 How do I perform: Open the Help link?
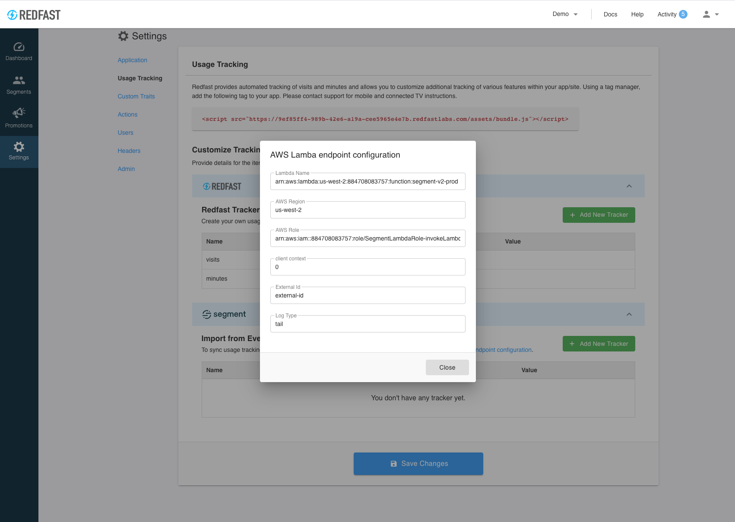point(637,14)
